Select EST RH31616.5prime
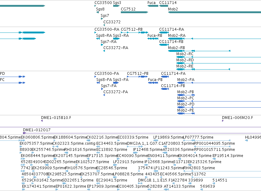This screenshot has width=261, height=191. 80,150
